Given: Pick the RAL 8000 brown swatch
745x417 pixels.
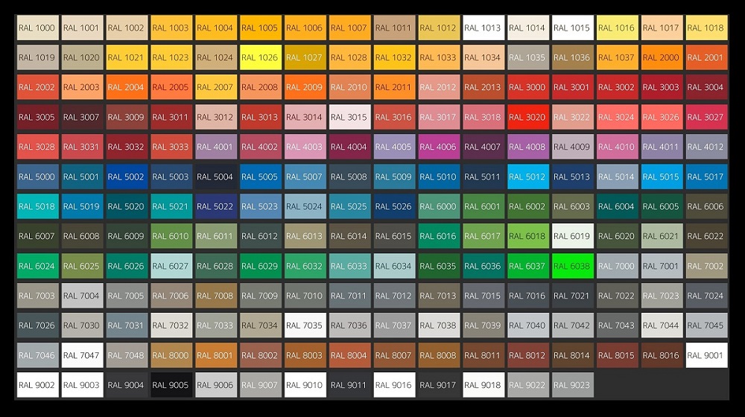Looking at the screenshot, I should 171,355.
